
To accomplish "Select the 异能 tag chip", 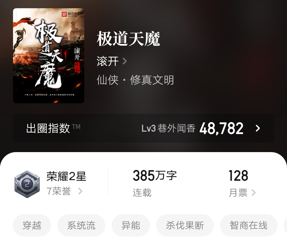I will [x=131, y=225].
